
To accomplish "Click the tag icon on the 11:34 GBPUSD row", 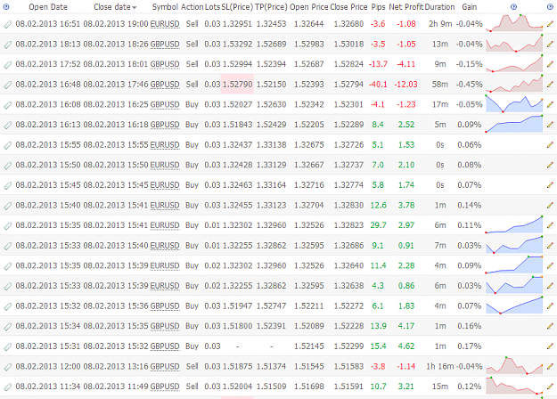I will 7,387.
